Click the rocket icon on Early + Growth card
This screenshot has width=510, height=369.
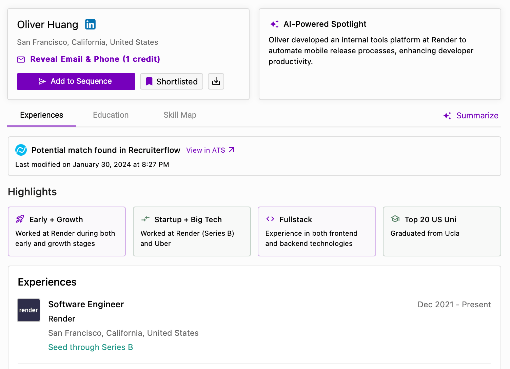(20, 219)
